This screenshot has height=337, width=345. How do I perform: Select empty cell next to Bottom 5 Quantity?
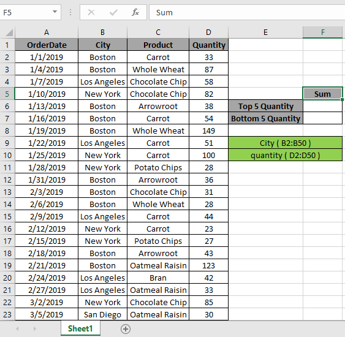[x=322, y=119]
